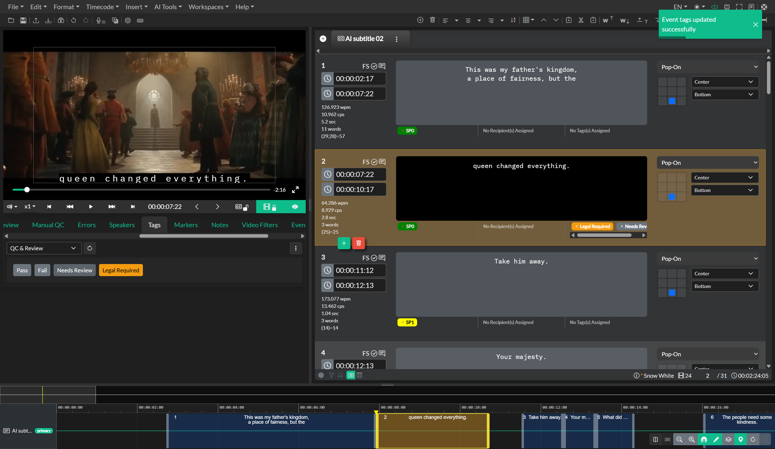Open Pop-On style dropdown for event 1
Screen dimensions: 775x449
click(x=708, y=67)
